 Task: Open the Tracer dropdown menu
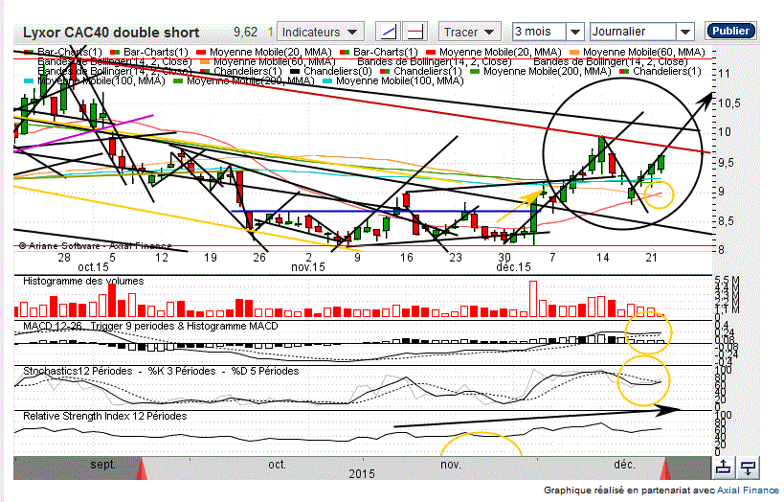tap(469, 32)
